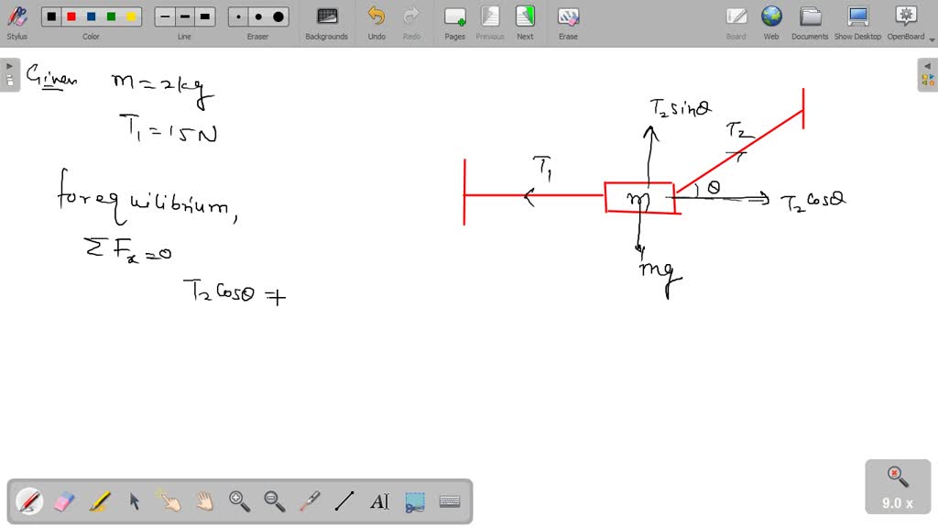The height and width of the screenshot is (528, 938).
Task: Open the screen Capture tool
Action: [414, 501]
